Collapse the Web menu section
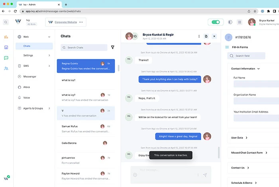Screen dimensions: 279x187 click(x=49, y=37)
